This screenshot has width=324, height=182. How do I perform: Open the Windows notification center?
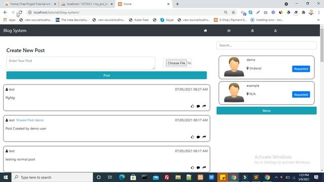[316, 177]
